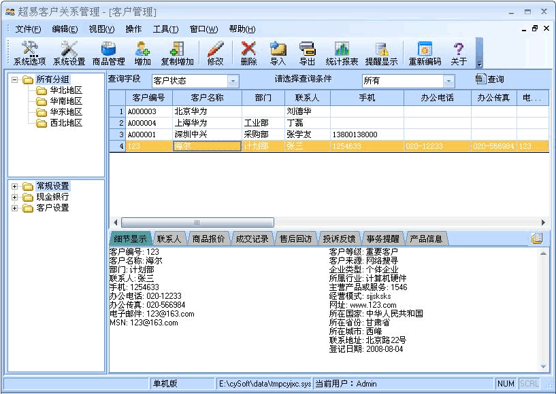Screen dimensions: 556x394
Task: Open the 修改 (Edit) tool
Action: tap(214, 53)
